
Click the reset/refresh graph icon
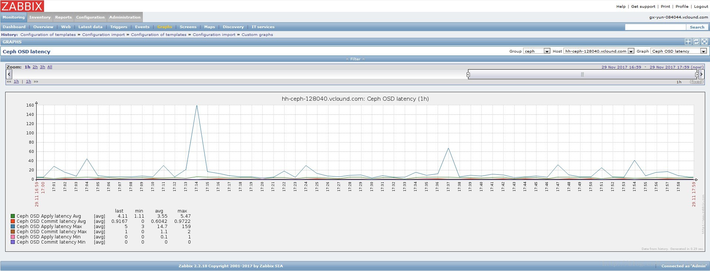coord(696,42)
